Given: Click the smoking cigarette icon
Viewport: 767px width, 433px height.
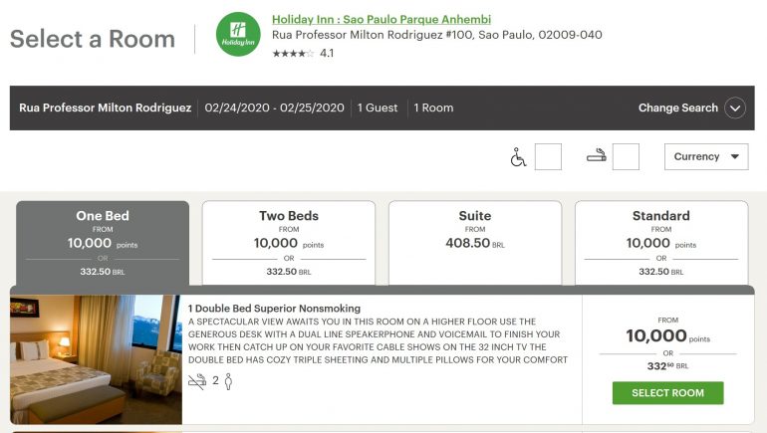Looking at the screenshot, I should (x=596, y=156).
